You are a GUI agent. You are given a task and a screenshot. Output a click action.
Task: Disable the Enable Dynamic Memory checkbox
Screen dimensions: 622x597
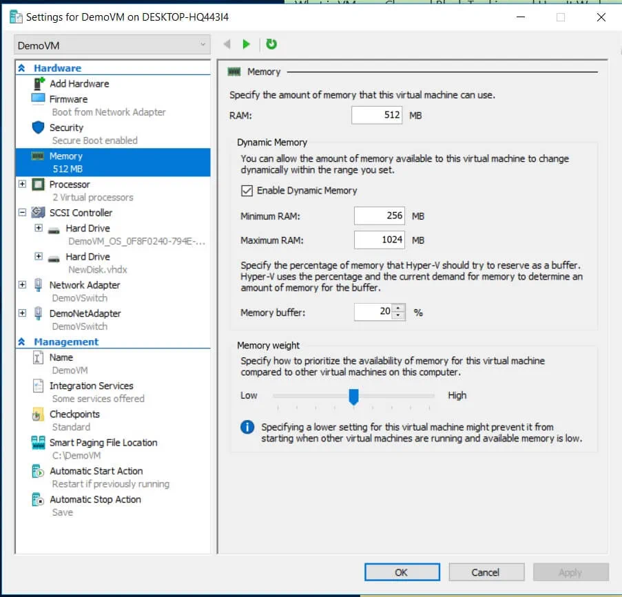click(x=247, y=191)
